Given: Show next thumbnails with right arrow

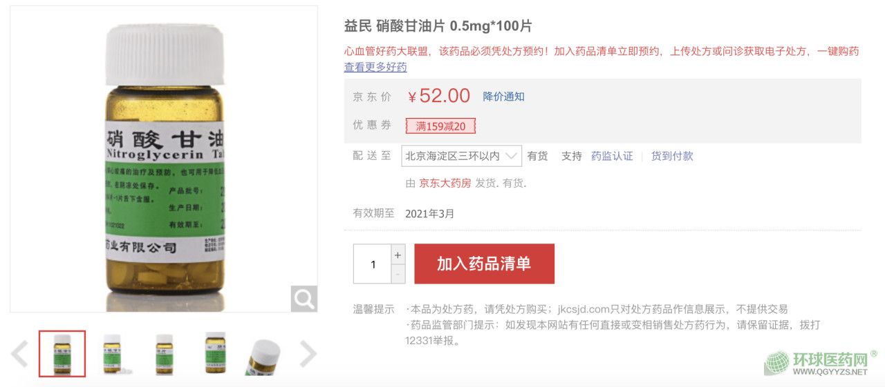Looking at the screenshot, I should [307, 354].
